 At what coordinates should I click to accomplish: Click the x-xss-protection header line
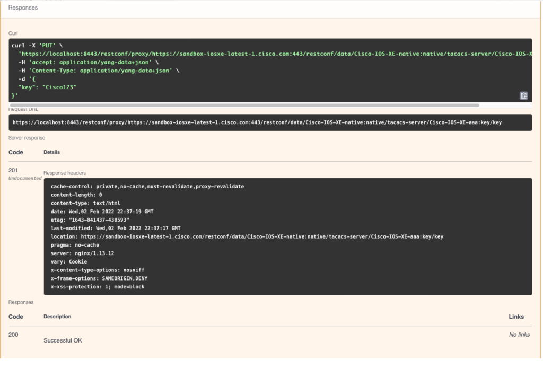[98, 287]
